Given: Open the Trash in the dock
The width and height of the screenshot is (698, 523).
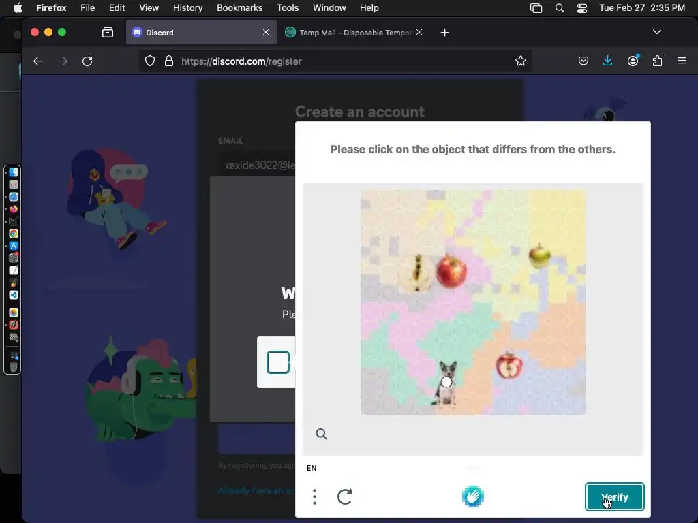Looking at the screenshot, I should point(14,367).
